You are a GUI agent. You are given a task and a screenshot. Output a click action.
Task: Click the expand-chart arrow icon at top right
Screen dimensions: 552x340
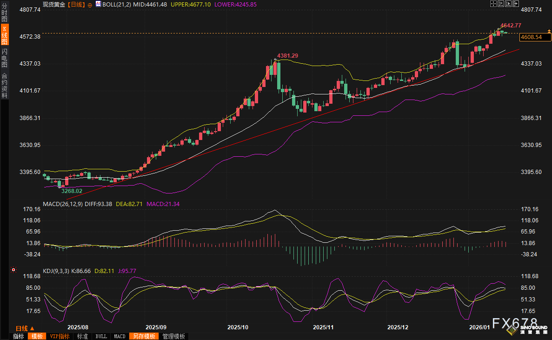pos(515,4)
